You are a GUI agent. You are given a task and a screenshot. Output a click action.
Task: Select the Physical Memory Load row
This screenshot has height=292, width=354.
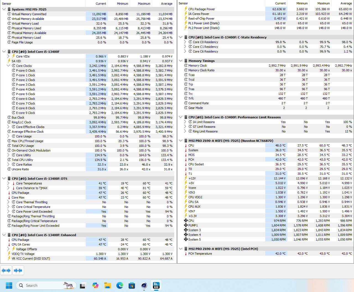coord(87,38)
